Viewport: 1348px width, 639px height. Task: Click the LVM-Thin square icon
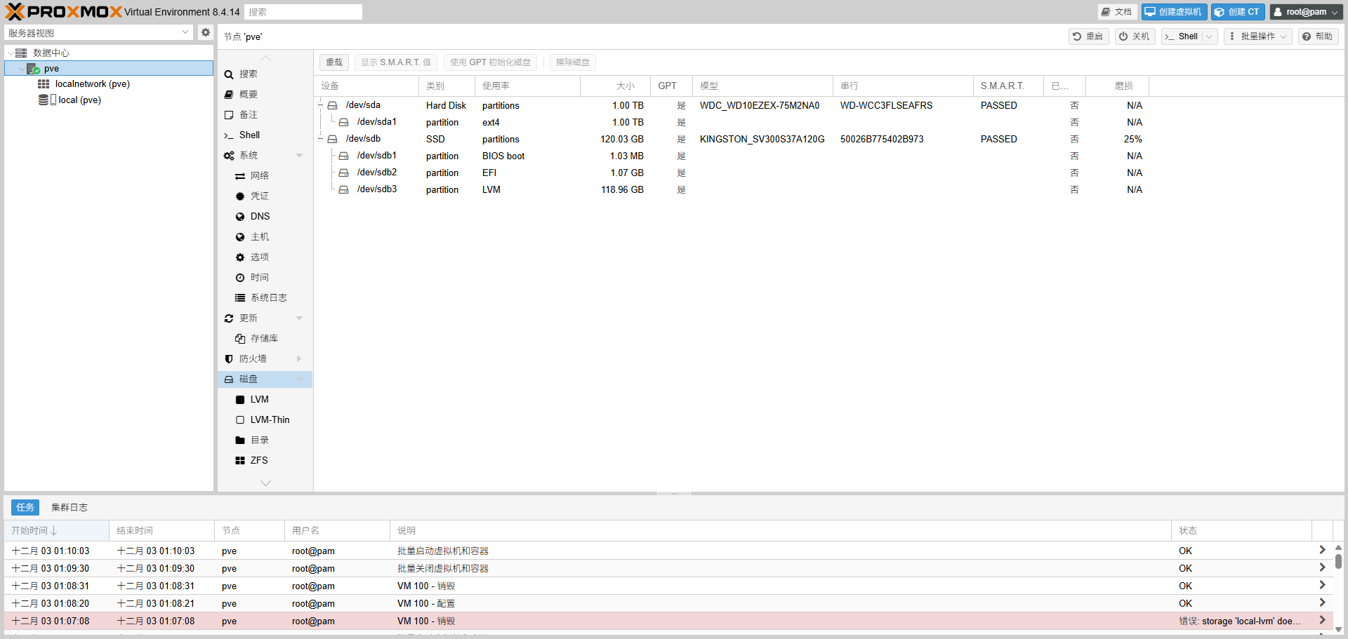point(240,420)
